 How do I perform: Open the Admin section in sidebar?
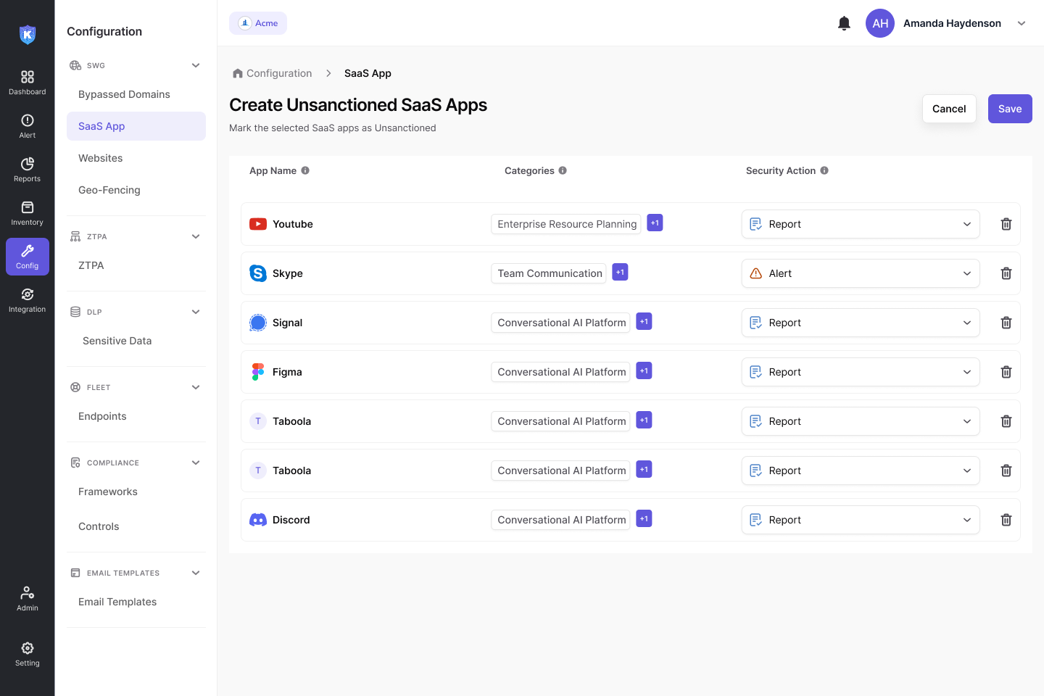point(28,599)
